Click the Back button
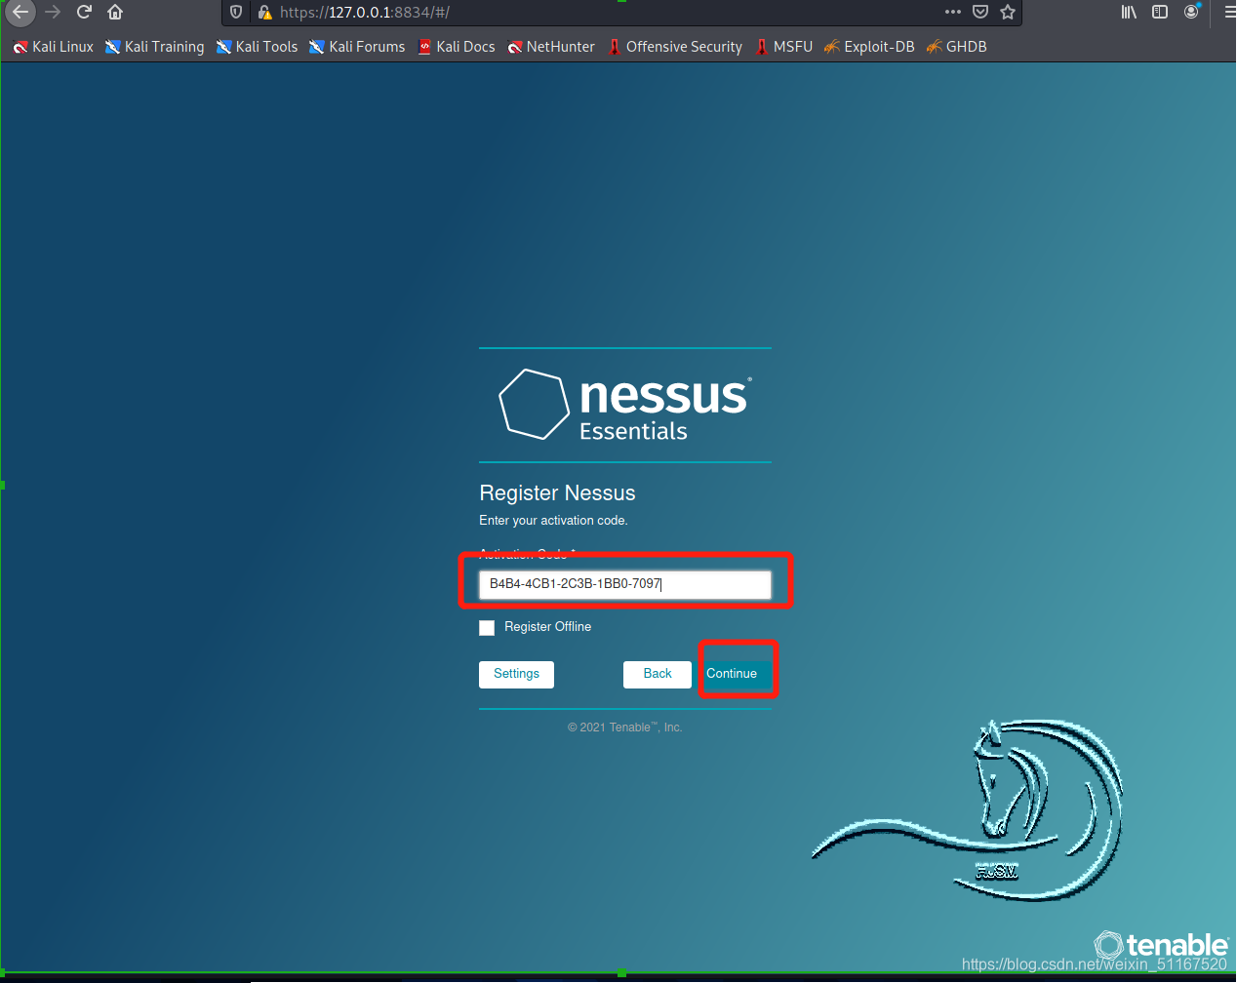Viewport: 1237px width, 983px height. point(658,674)
